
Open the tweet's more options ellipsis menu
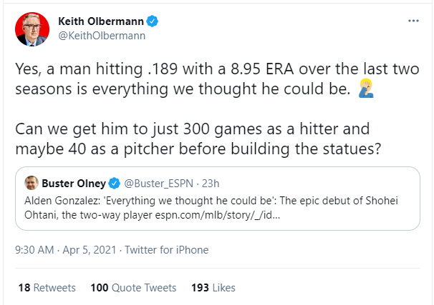coord(413,21)
